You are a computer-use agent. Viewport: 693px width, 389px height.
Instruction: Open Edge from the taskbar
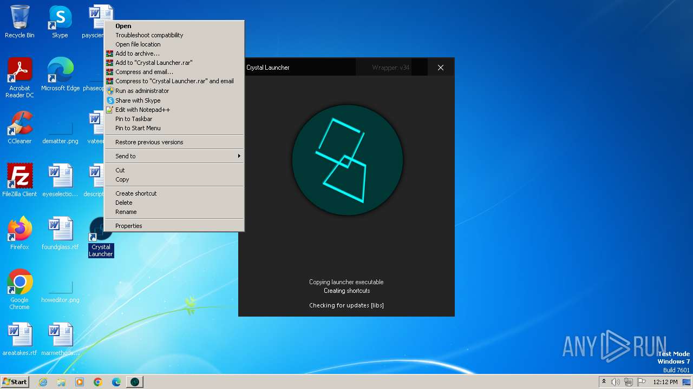116,382
